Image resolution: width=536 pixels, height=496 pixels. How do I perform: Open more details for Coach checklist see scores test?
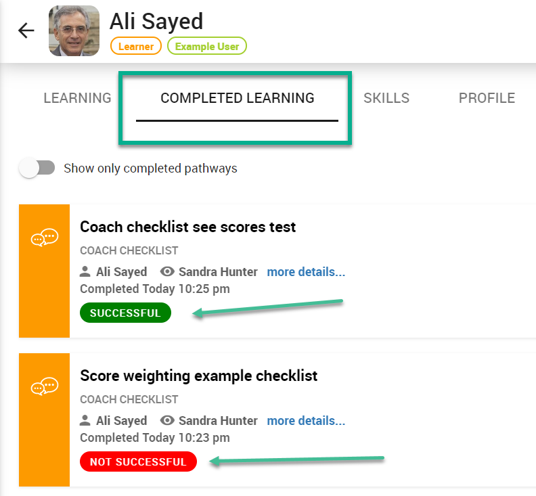[306, 272]
